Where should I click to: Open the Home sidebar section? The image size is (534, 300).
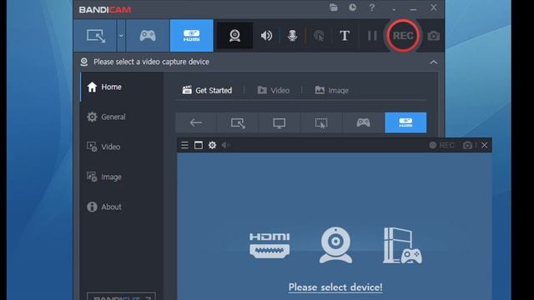coord(122,87)
